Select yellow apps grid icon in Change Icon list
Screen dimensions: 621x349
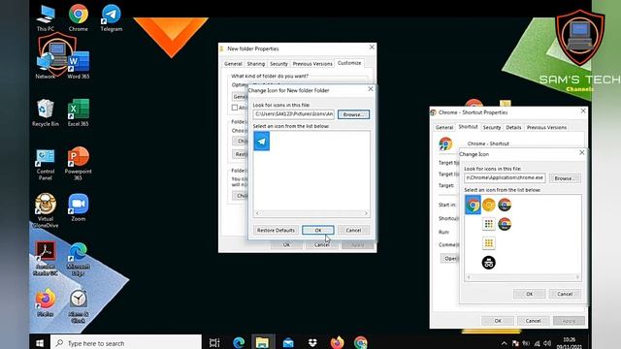point(489,243)
